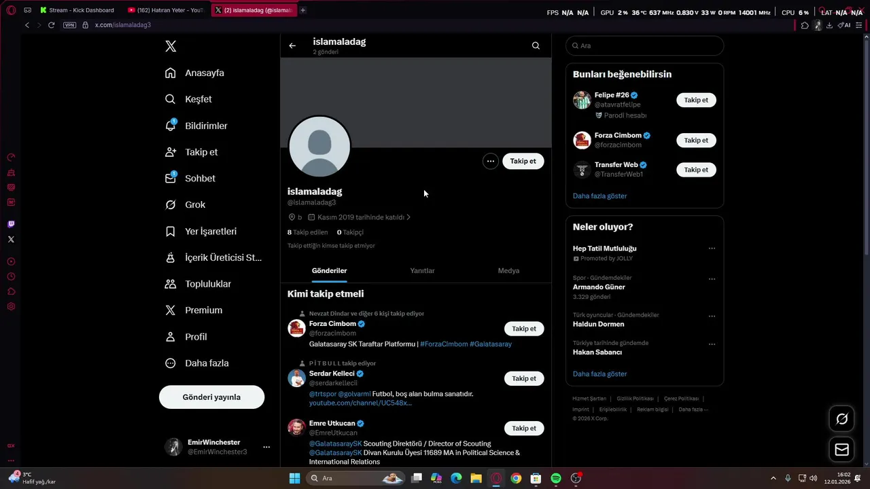Go back with profile header arrow
This screenshot has height=489, width=870.
[292, 46]
